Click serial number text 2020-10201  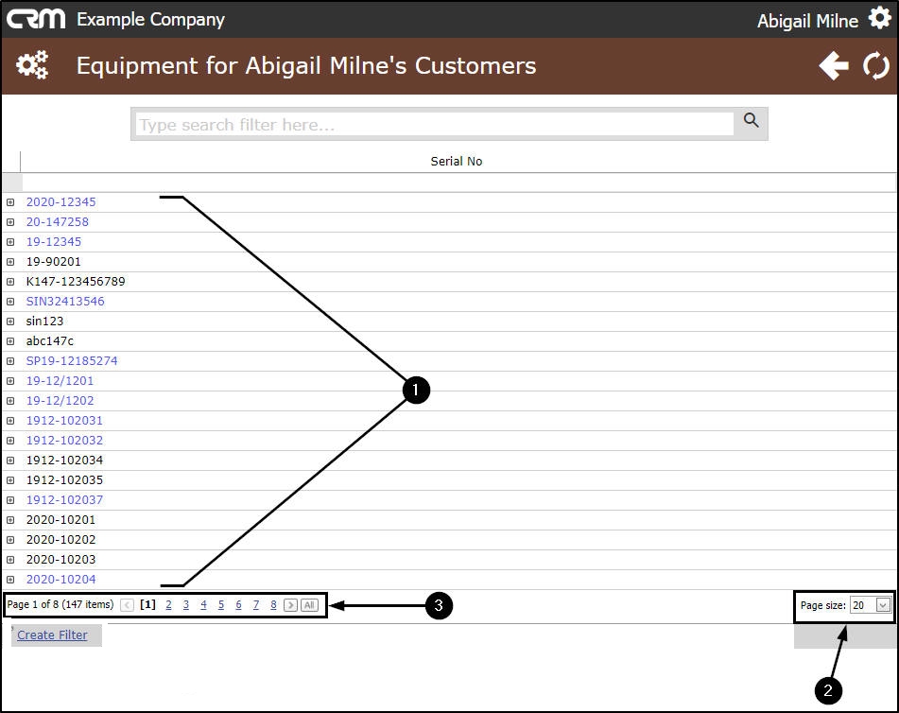61,520
